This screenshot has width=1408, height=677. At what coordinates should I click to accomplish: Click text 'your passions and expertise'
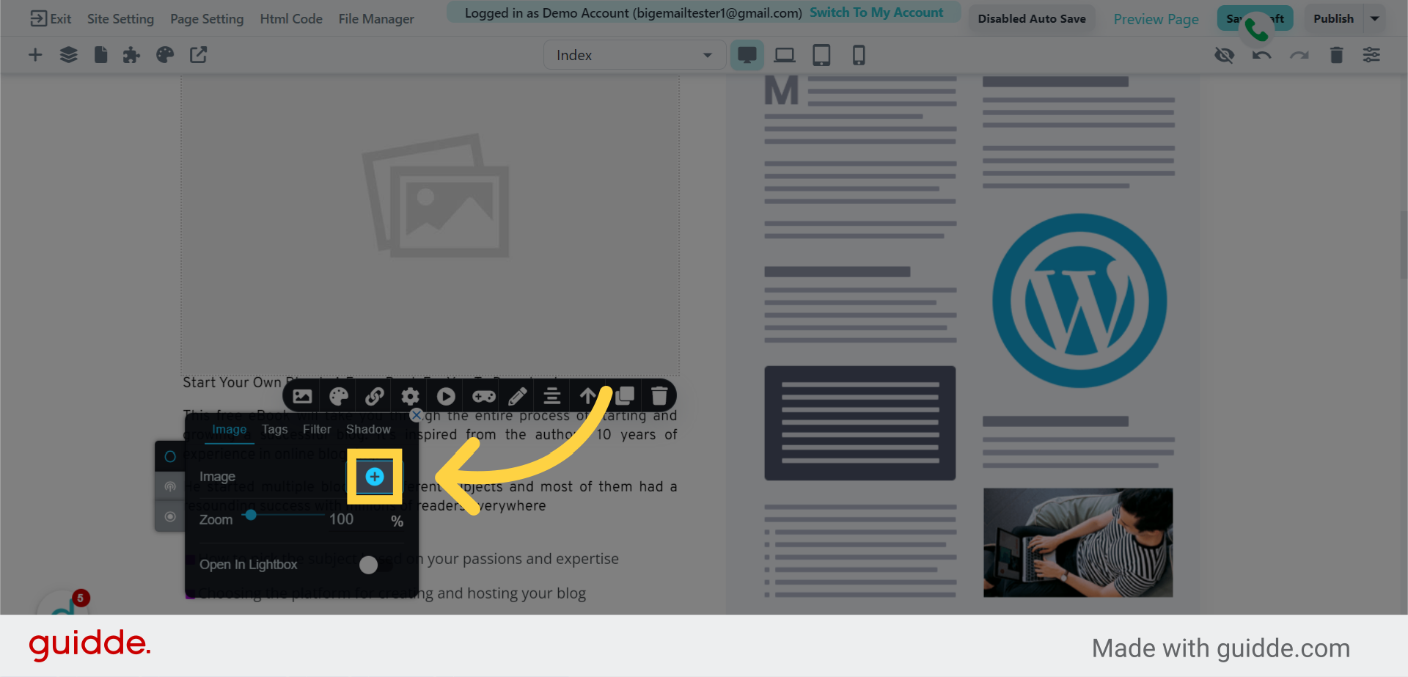[523, 559]
